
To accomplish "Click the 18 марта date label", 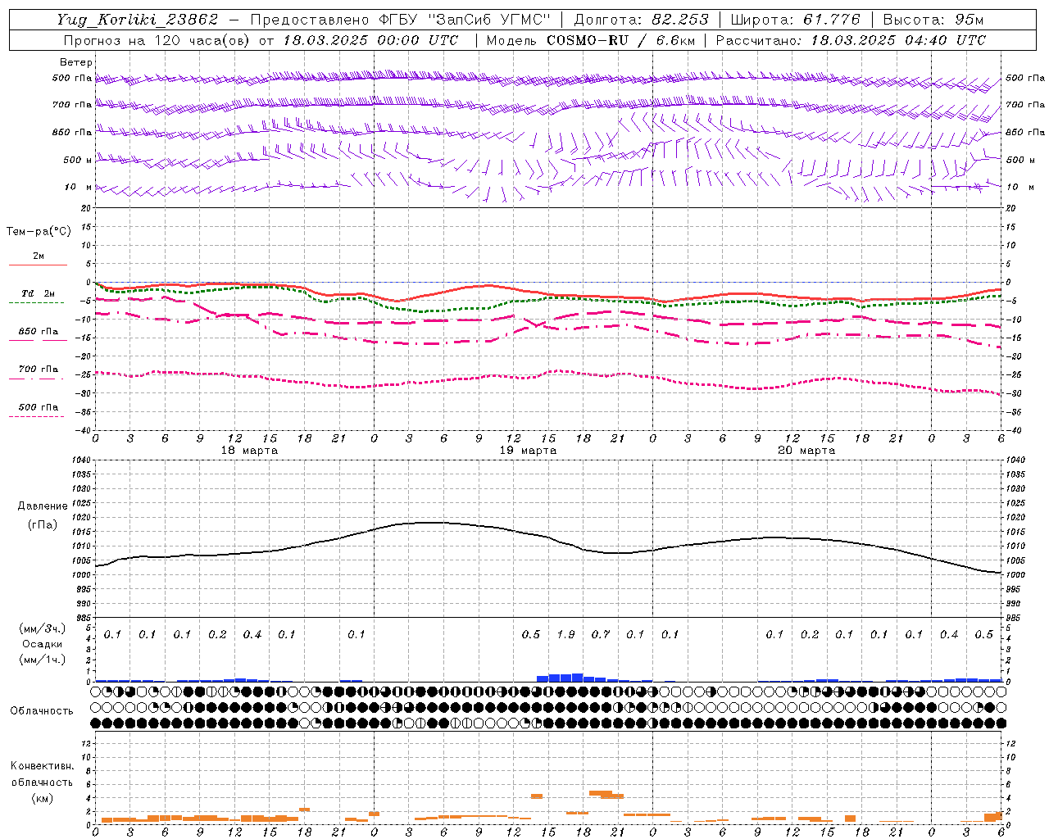I will [250, 451].
